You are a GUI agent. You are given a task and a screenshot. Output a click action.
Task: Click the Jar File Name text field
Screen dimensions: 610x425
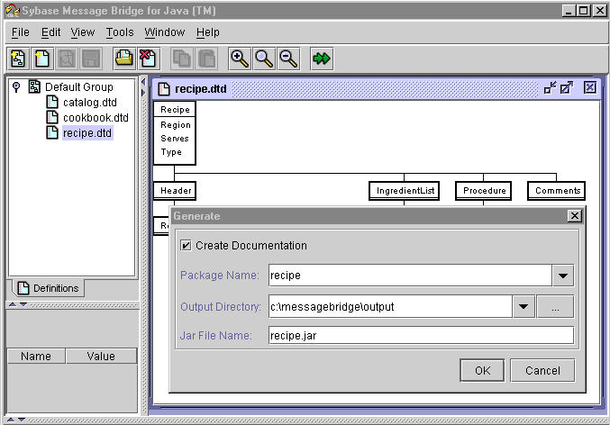[x=421, y=336]
